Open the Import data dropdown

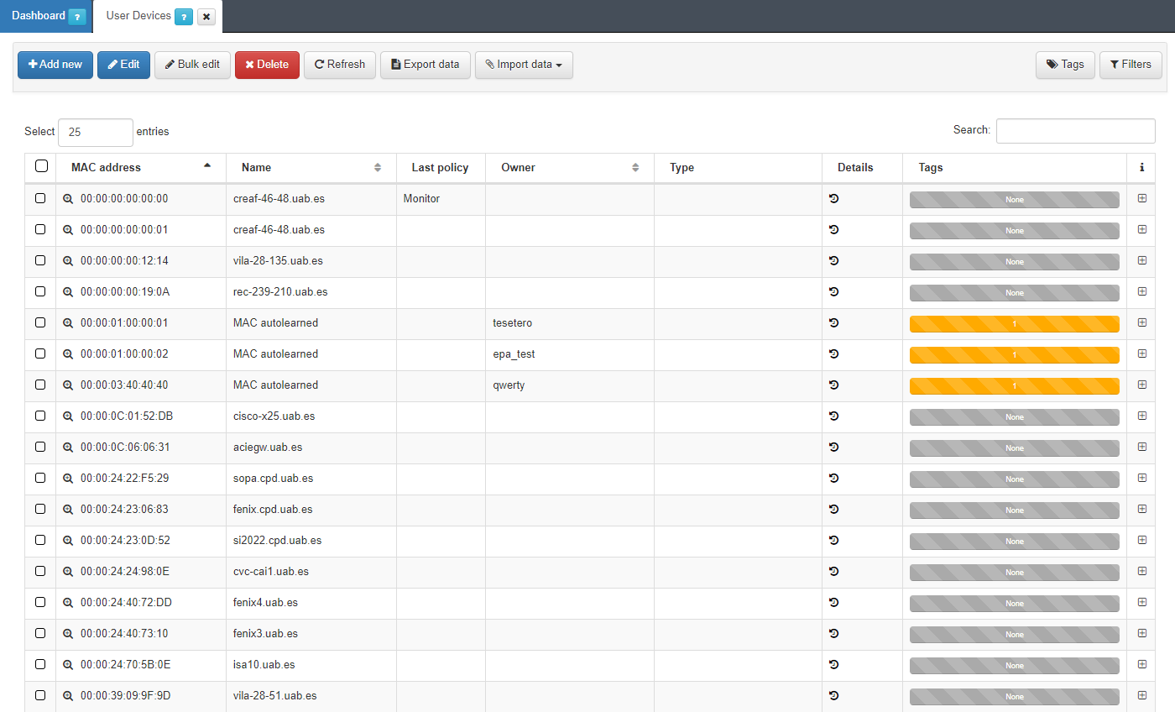tap(524, 65)
